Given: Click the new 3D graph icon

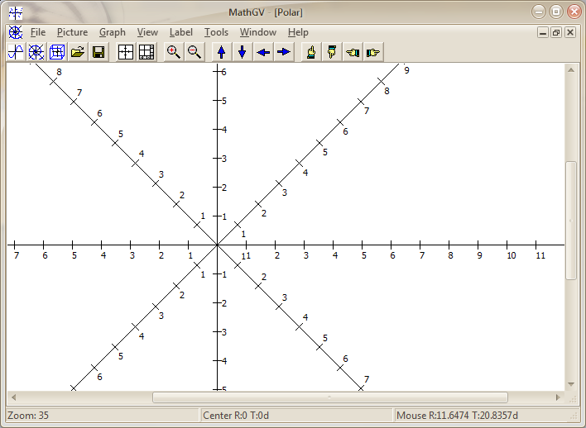Looking at the screenshot, I should point(57,52).
